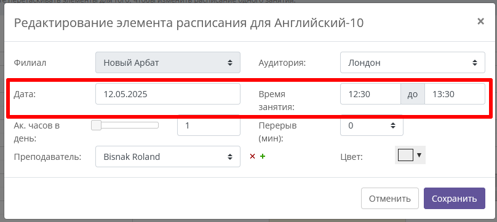Open the Перерыв (мин) dropdown

(372, 125)
